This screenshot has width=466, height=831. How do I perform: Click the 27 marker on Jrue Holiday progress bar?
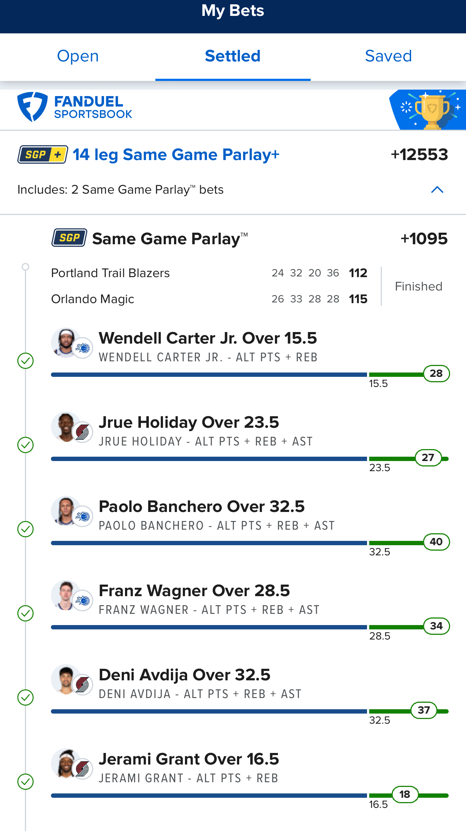tap(428, 458)
